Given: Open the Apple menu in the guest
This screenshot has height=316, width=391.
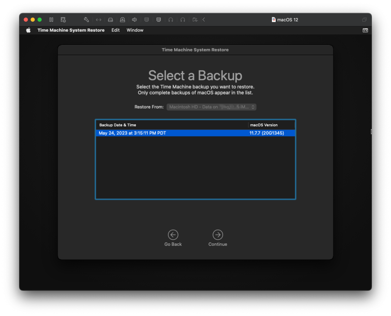Looking at the screenshot, I should tap(28, 30).
